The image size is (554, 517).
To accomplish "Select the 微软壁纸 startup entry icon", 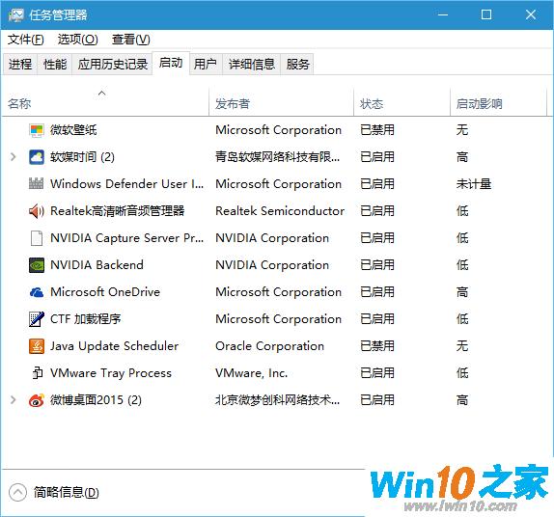I will tap(37, 130).
